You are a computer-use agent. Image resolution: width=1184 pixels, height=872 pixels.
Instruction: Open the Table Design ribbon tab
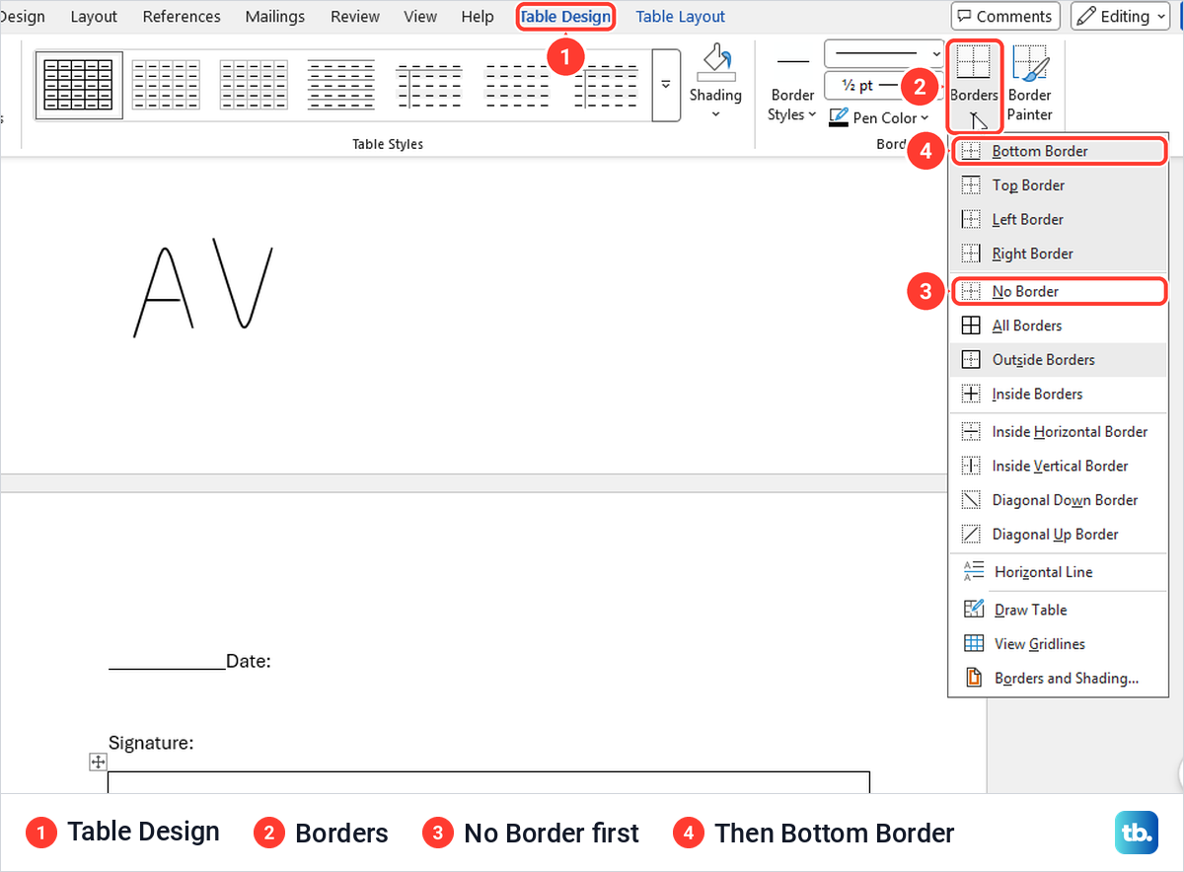[x=566, y=17]
